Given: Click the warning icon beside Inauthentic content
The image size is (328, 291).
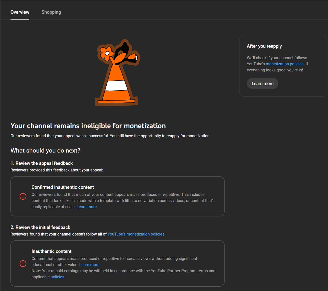Looking at the screenshot, I should click(23, 263).
